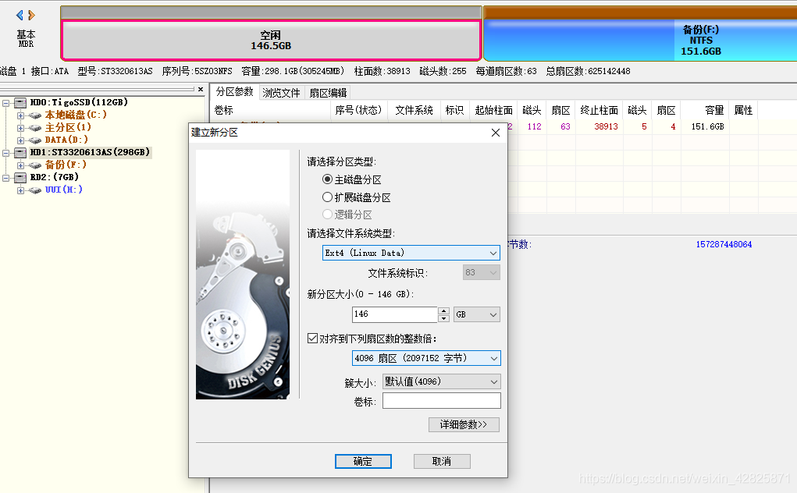Select HD0:TigoSSD(112GB) in the tree
The height and width of the screenshot is (493, 797).
(79, 102)
